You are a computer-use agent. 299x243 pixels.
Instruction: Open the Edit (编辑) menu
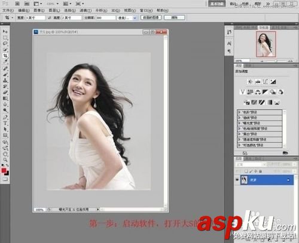point(24,10)
